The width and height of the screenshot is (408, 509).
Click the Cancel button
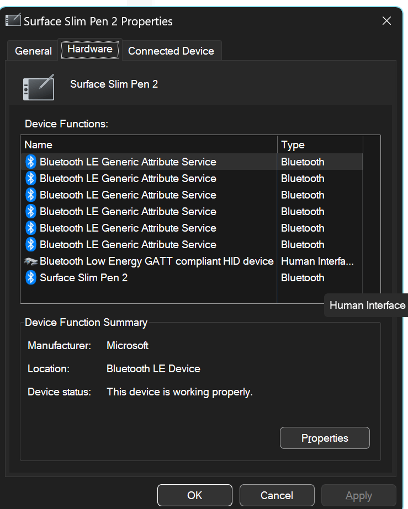[x=277, y=495]
